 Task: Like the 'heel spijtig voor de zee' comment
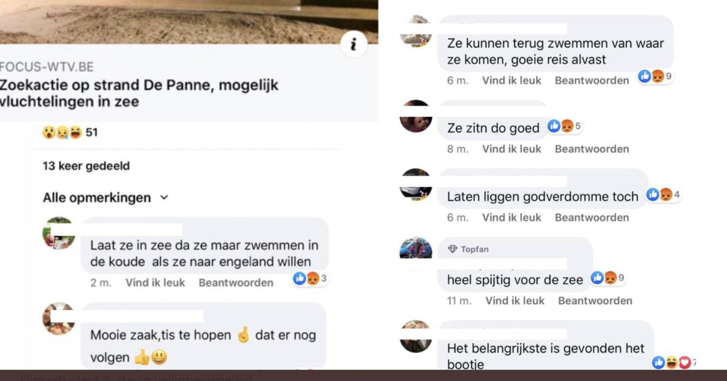coord(515,301)
